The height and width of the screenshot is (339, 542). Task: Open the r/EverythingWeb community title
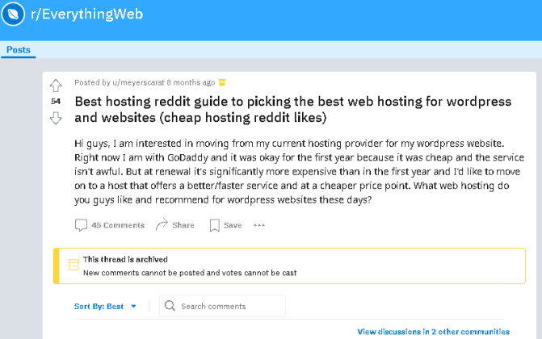tap(86, 15)
